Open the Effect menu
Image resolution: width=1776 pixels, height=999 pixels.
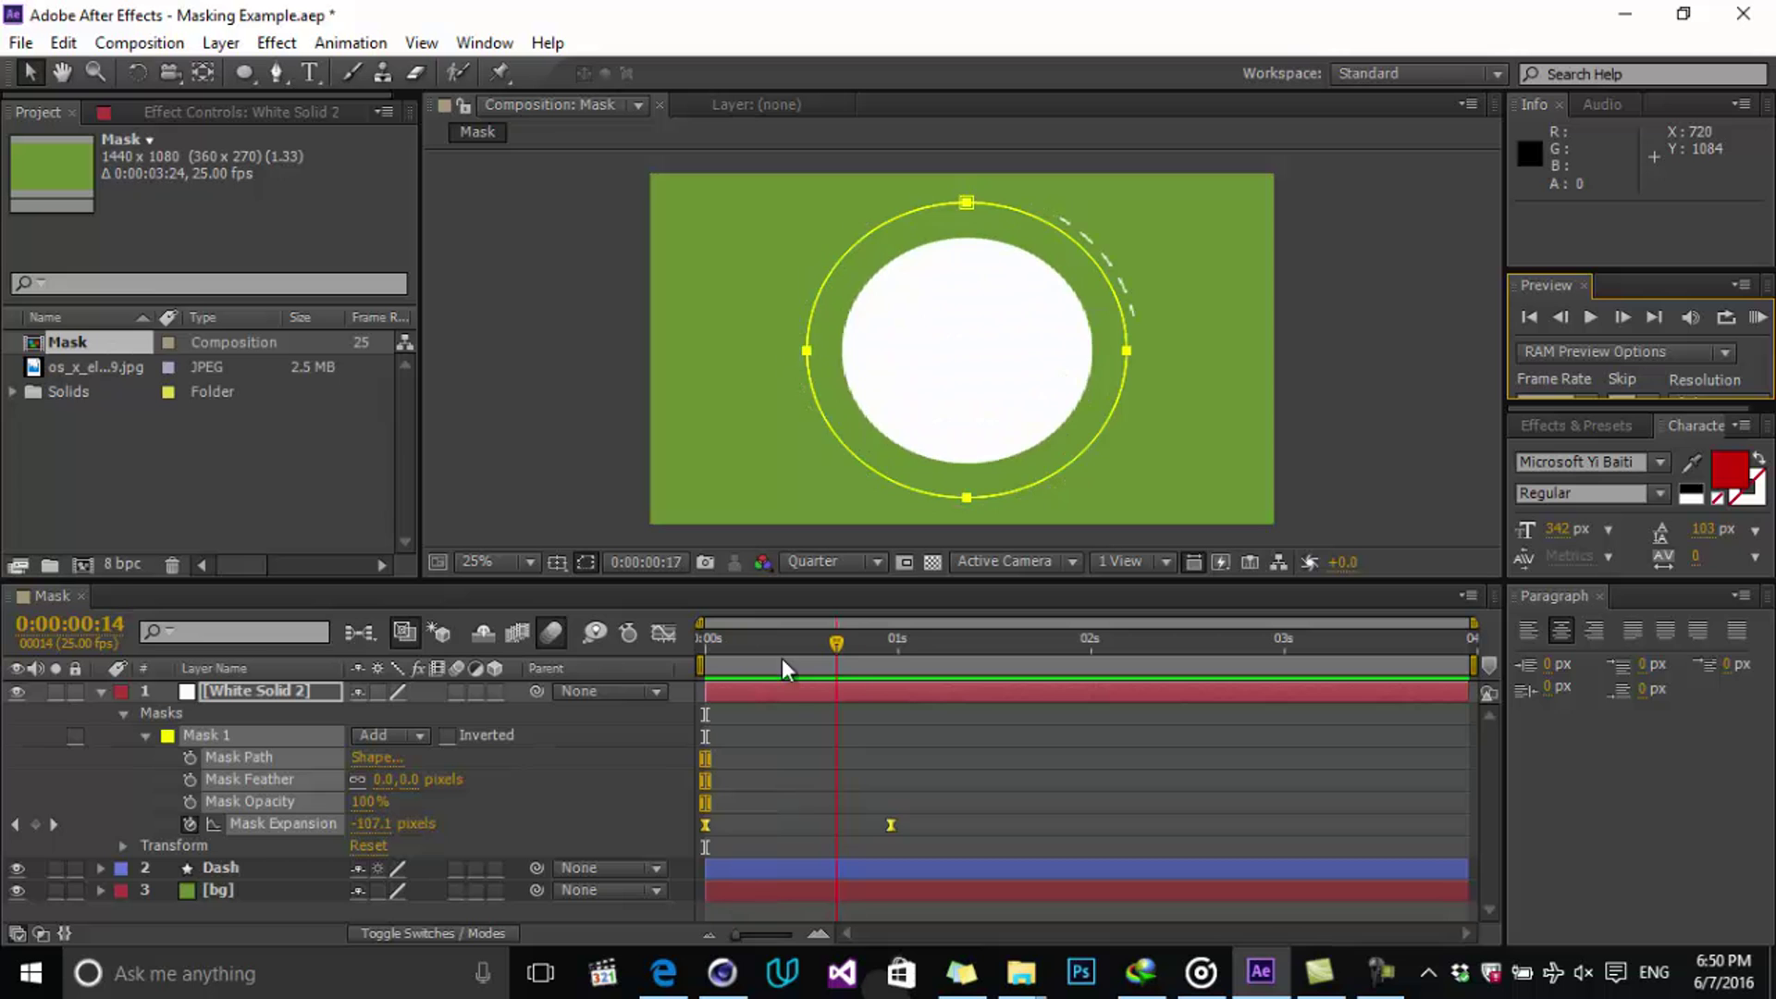(276, 43)
